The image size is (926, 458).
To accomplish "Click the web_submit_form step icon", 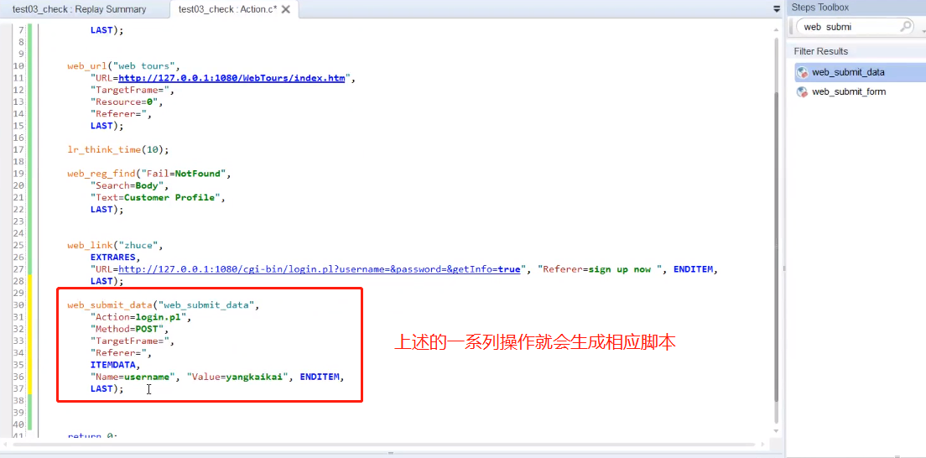I will pos(802,92).
